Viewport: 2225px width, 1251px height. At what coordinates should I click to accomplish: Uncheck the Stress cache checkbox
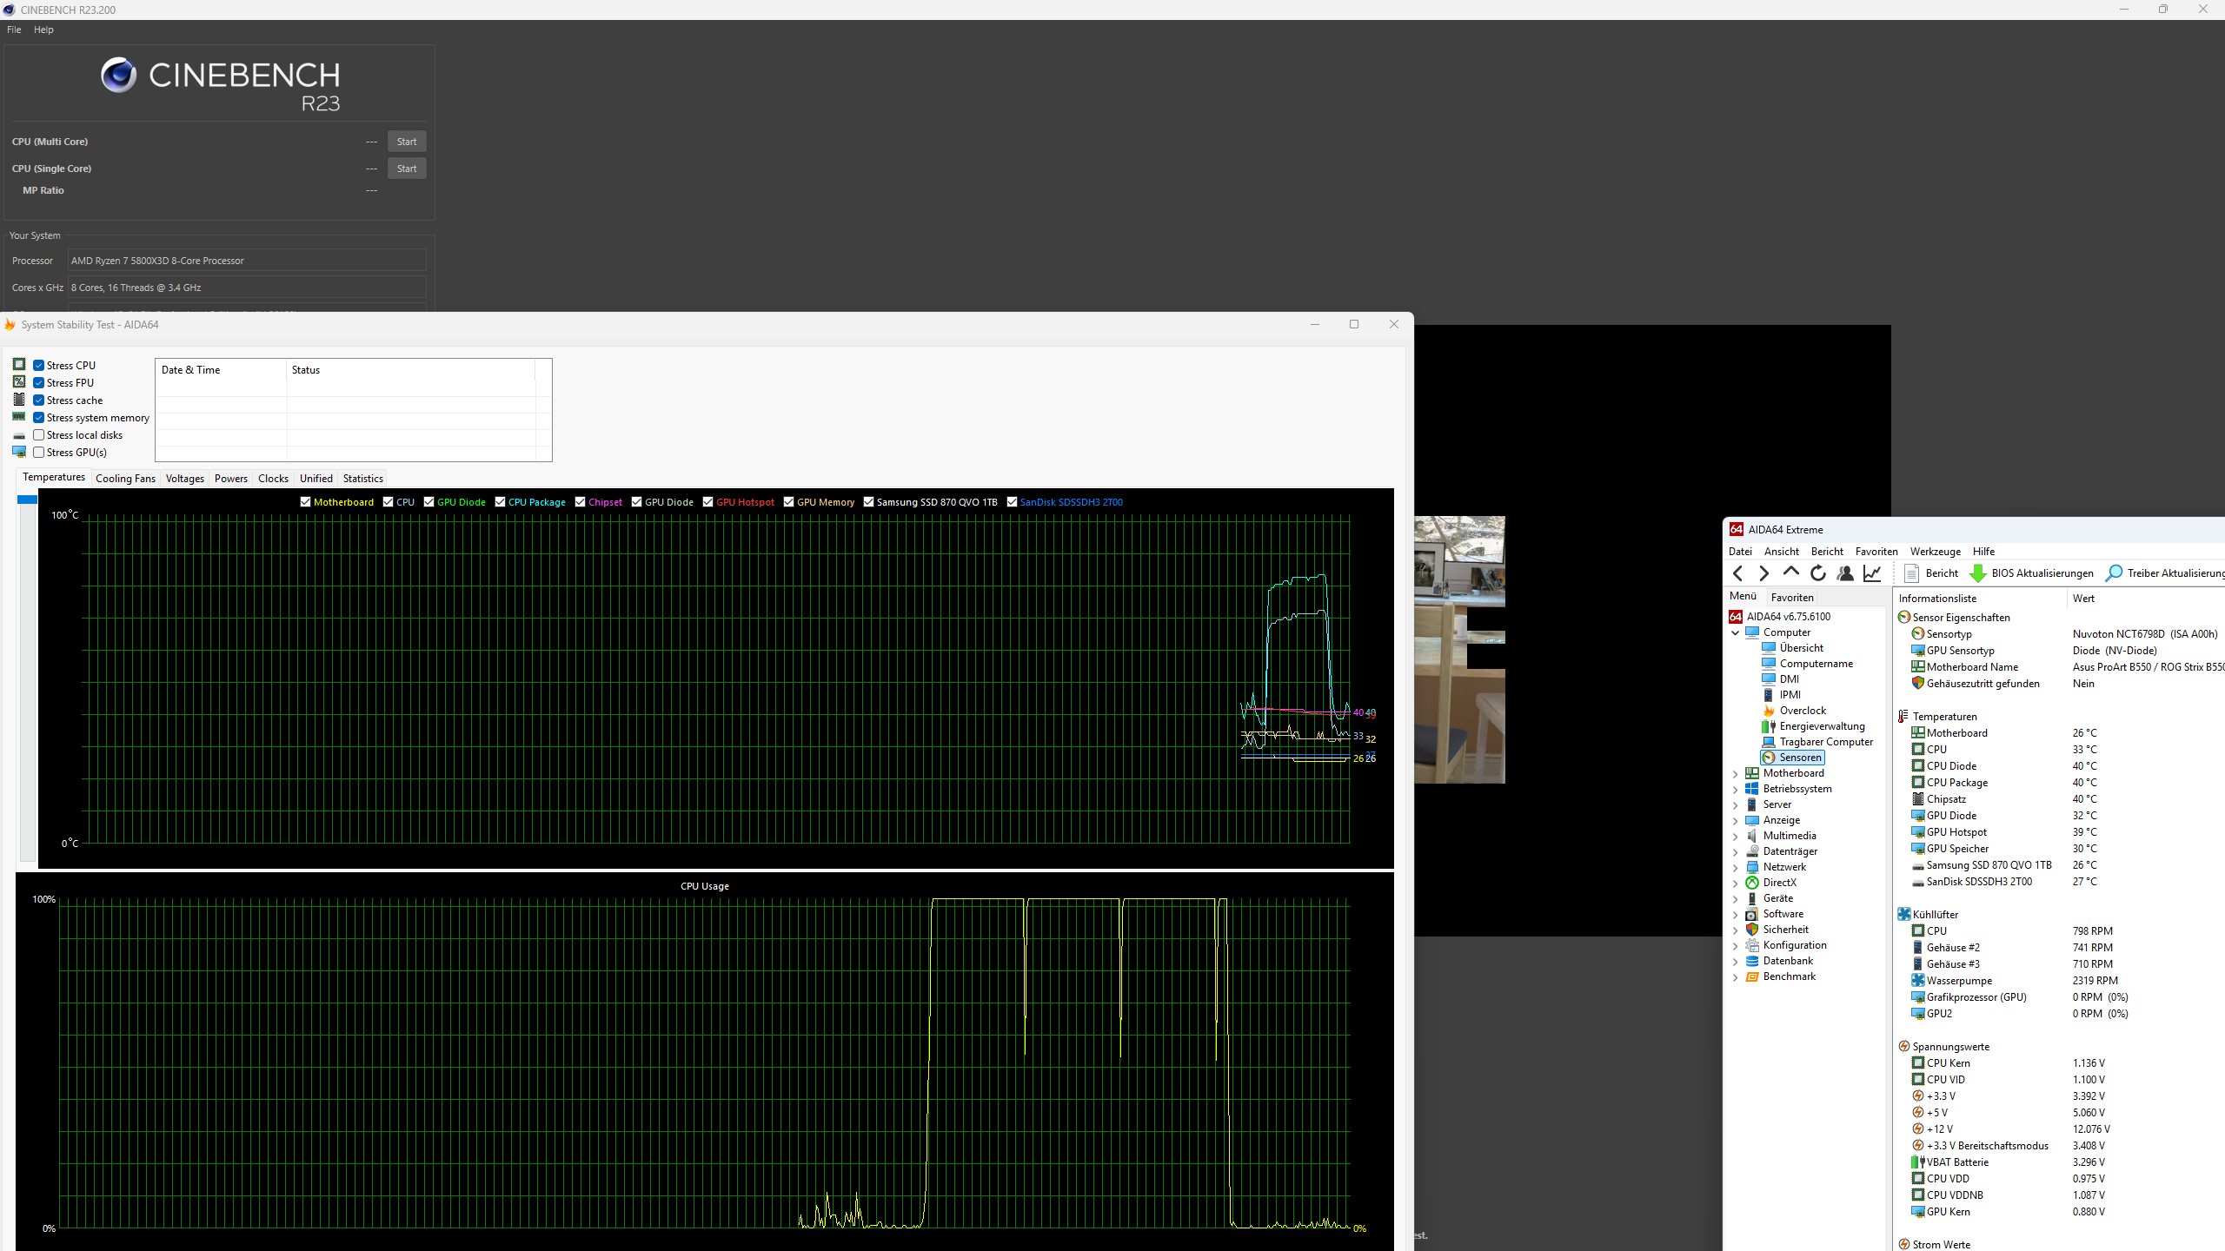pos(39,400)
